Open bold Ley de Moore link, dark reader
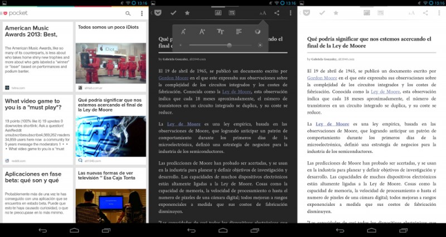This screenshot has width=446, height=237. pos(184,124)
